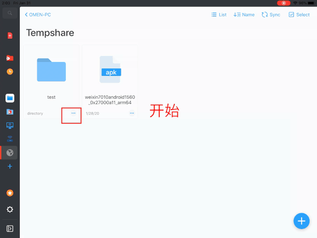Click the 'directory' label under test
The width and height of the screenshot is (317, 238).
35,114
